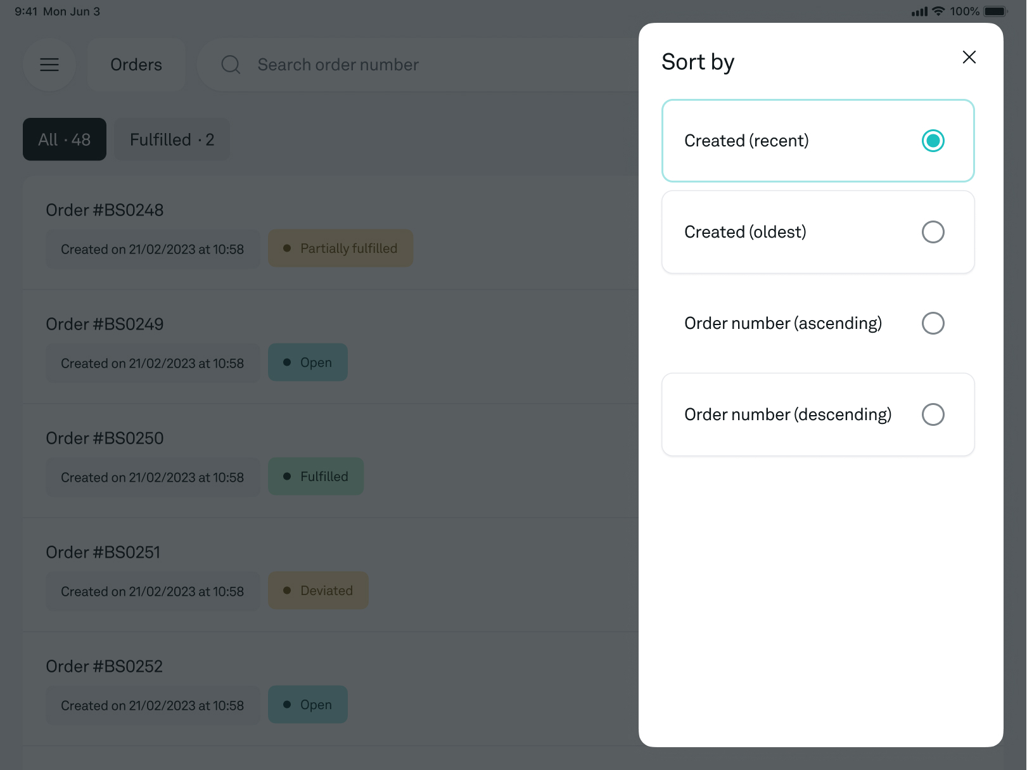Click the created date of Order #BS0249
This screenshot has height=770, width=1027.
153,363
